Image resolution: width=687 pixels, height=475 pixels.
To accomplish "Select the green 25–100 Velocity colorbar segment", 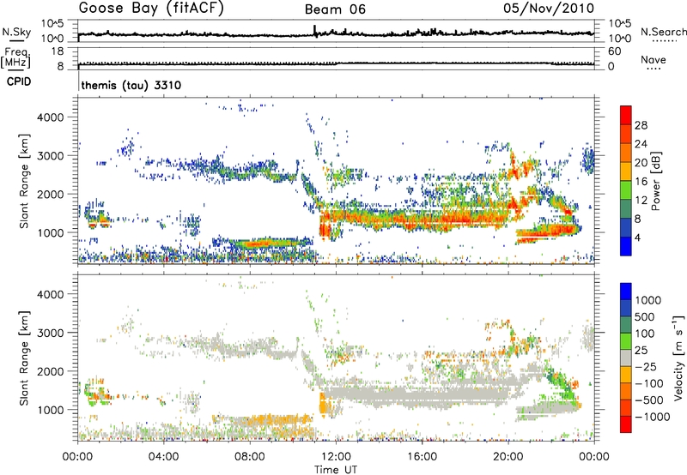I will tap(626, 341).
